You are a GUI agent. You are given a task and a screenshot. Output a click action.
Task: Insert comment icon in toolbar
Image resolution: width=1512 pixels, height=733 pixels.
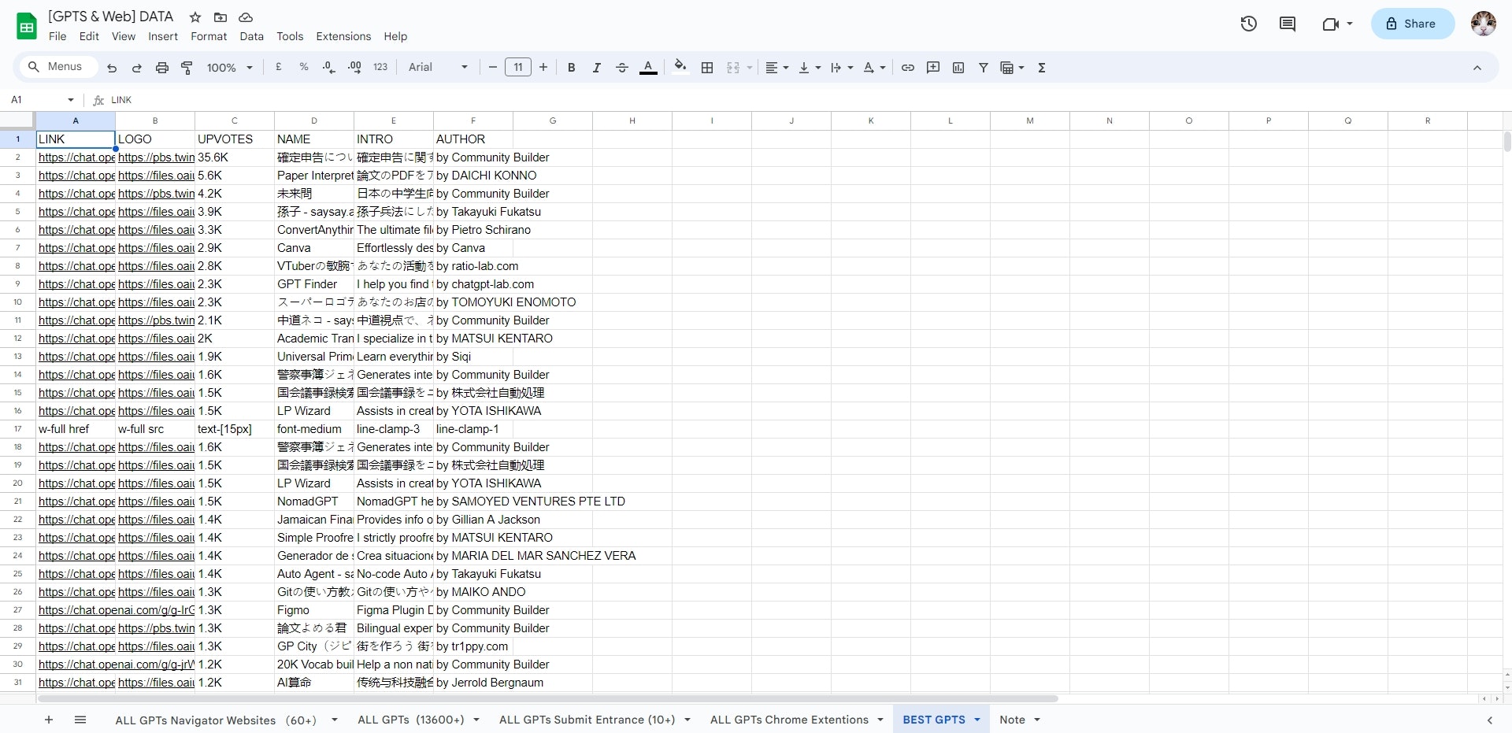(933, 68)
